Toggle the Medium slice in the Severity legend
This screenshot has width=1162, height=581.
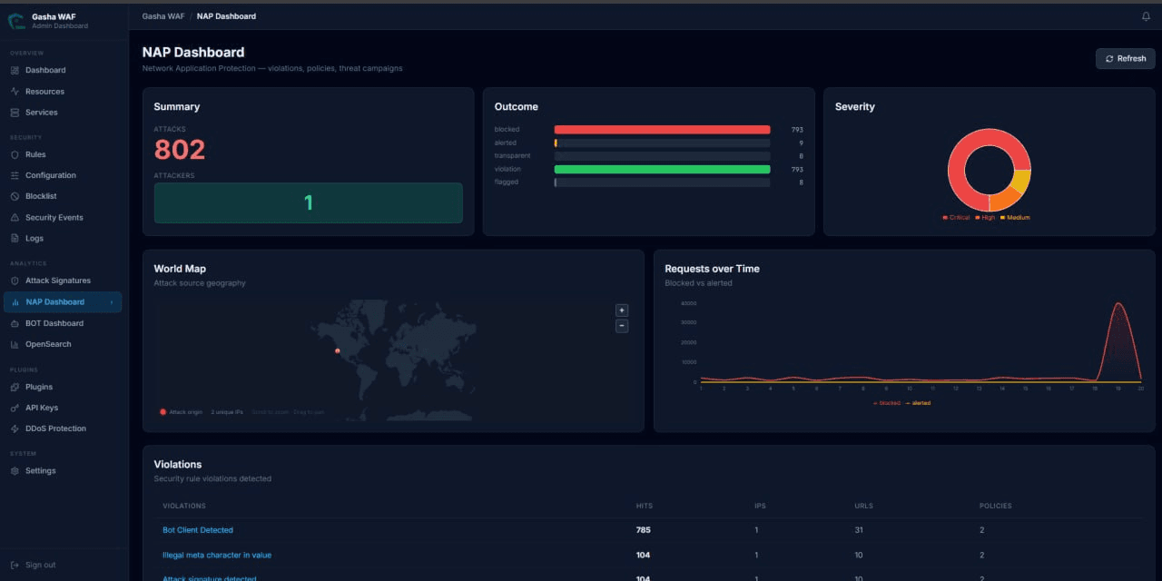[x=1016, y=217]
